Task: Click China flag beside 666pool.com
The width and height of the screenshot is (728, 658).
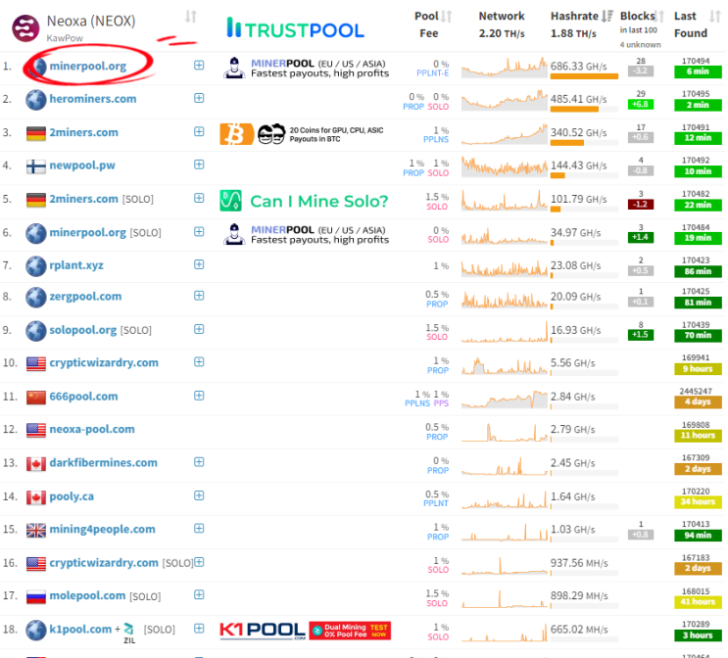Action: [x=35, y=398]
